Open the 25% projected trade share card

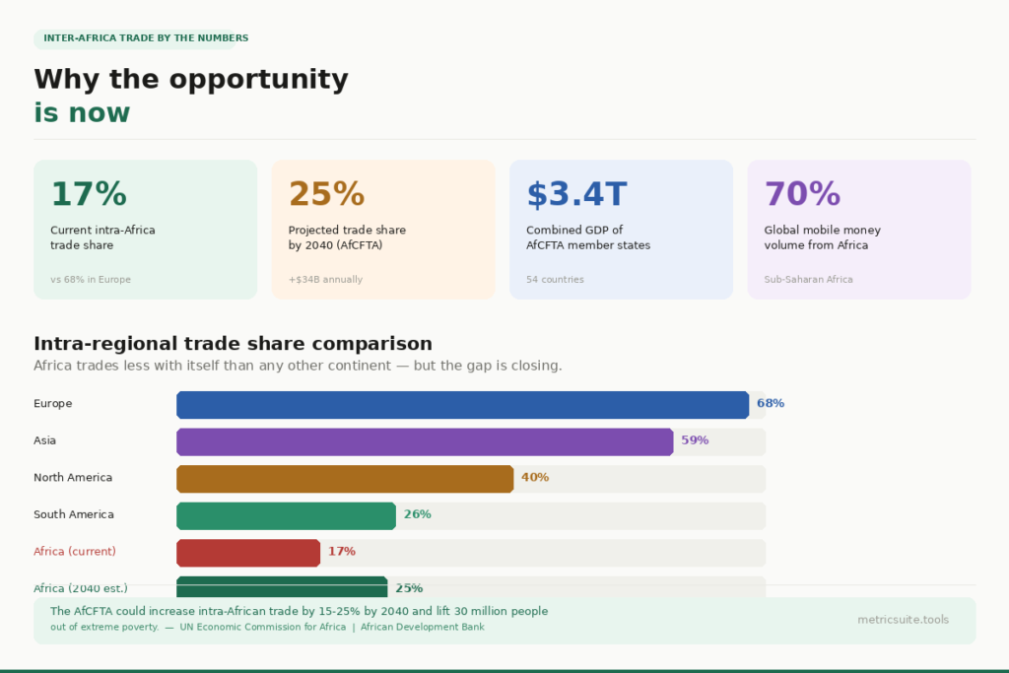[x=383, y=230]
